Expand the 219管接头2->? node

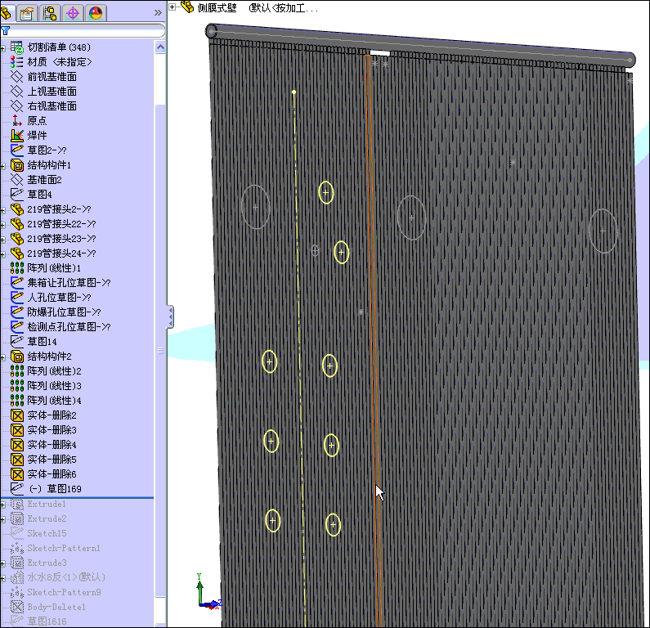pos(2,211)
